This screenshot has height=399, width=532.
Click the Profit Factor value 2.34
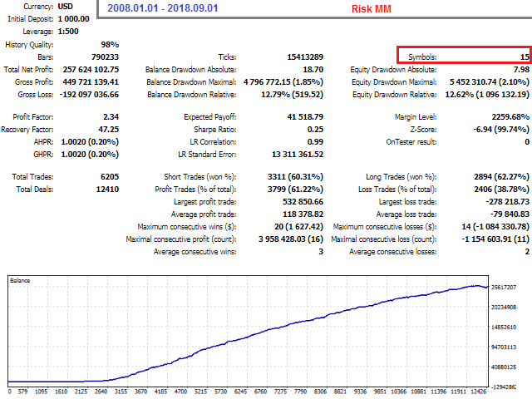(109, 117)
